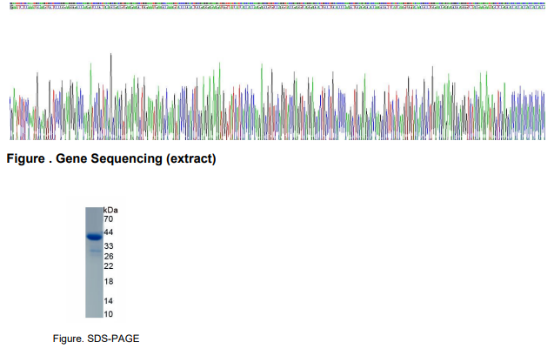
Task: Click the 70 kDa marker label
Action: pyautogui.click(x=109, y=219)
